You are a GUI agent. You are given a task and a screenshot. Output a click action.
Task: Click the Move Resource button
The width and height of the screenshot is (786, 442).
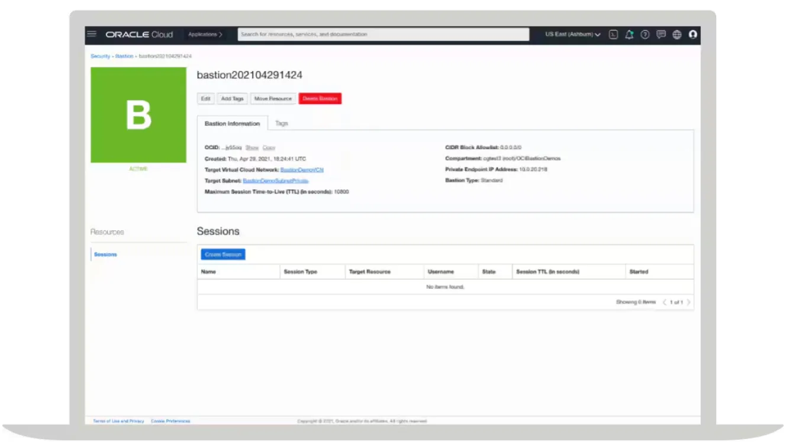point(273,99)
